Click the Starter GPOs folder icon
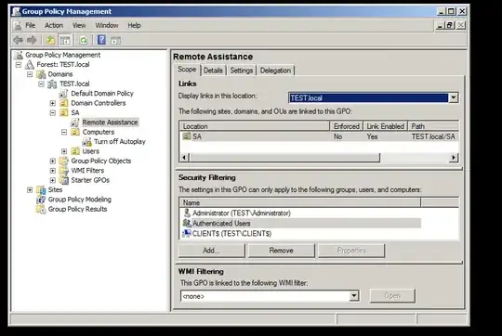Image resolution: width=502 pixels, height=336 pixels. [x=64, y=180]
